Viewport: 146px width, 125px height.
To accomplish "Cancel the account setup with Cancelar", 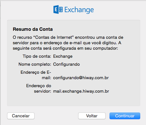I will click(21, 116).
